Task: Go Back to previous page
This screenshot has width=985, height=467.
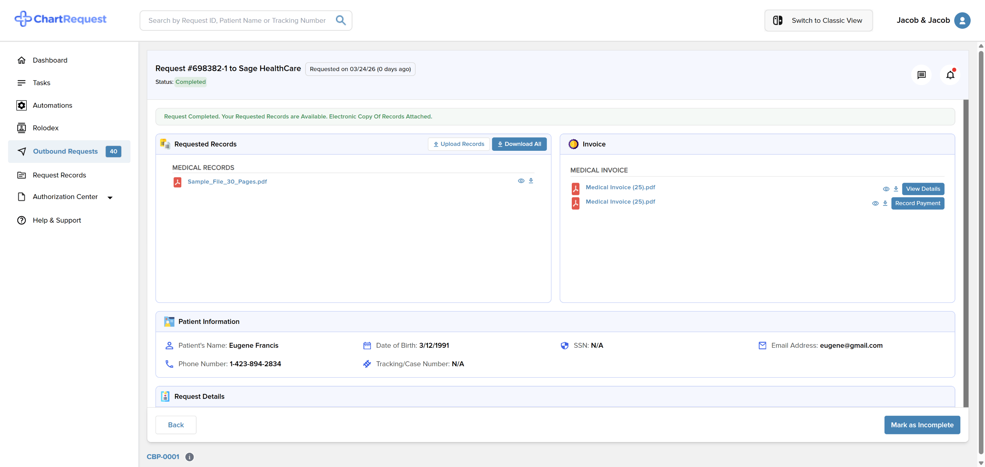Action: coord(176,425)
